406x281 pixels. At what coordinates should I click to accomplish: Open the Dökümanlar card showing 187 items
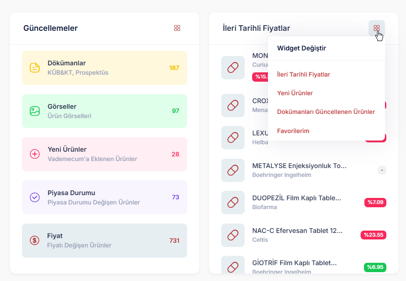104,68
